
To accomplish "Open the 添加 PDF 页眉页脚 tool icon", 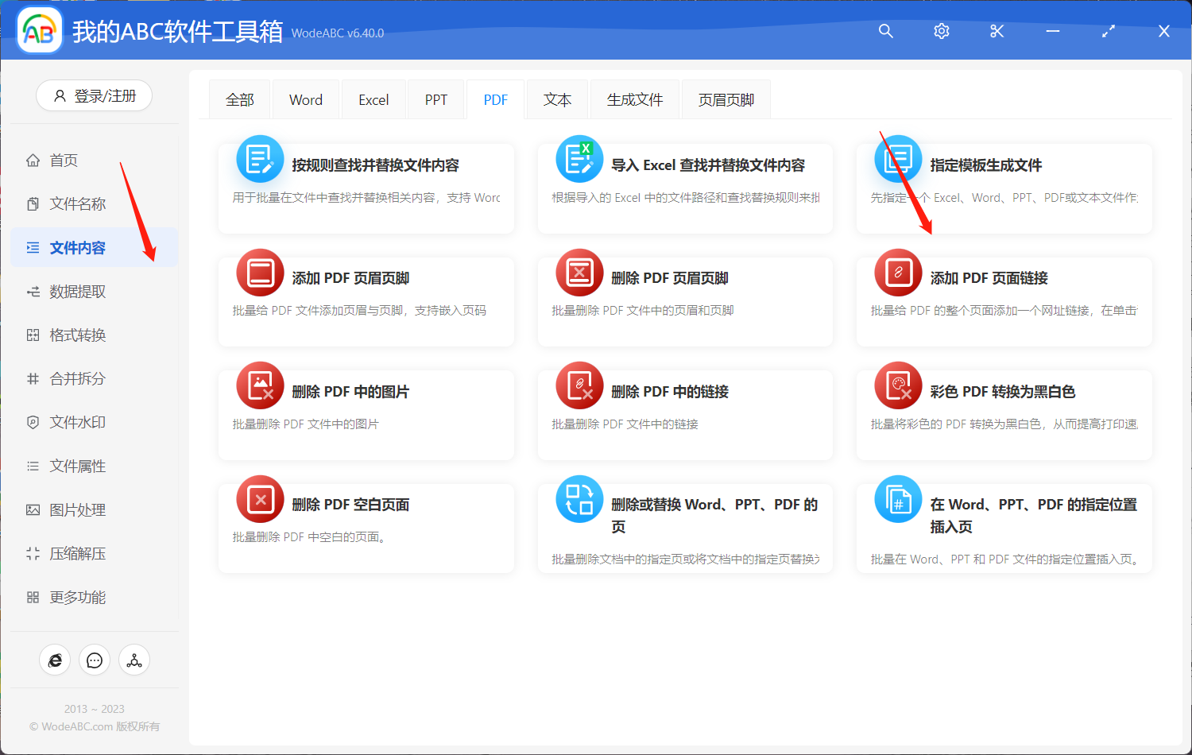I will click(260, 273).
